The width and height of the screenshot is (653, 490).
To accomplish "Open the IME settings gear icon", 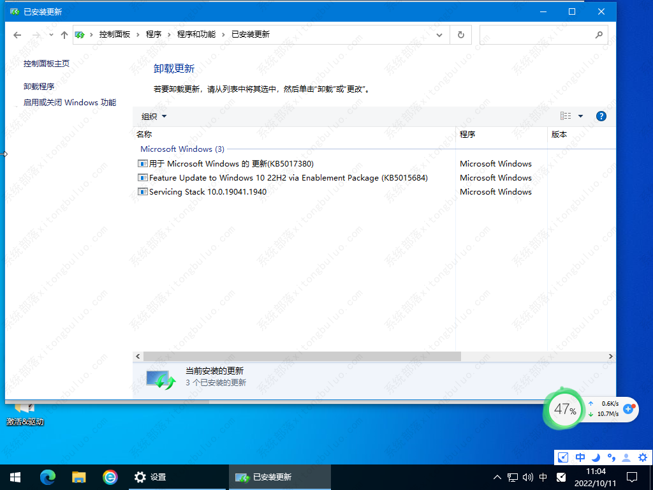I will pyautogui.click(x=643, y=457).
